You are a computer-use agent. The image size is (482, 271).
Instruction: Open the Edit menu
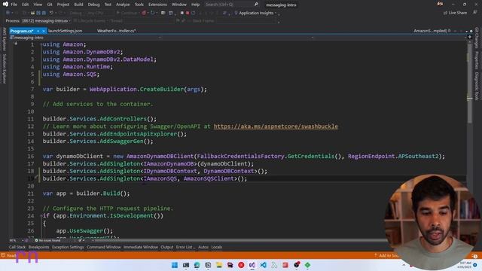25,5
